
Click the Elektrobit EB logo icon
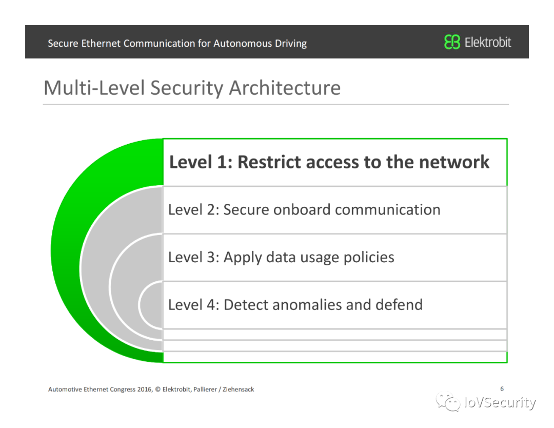(x=452, y=42)
